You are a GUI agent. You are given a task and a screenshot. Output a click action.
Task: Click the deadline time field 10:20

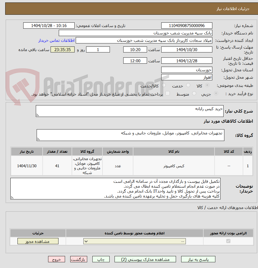[x=135, y=49]
